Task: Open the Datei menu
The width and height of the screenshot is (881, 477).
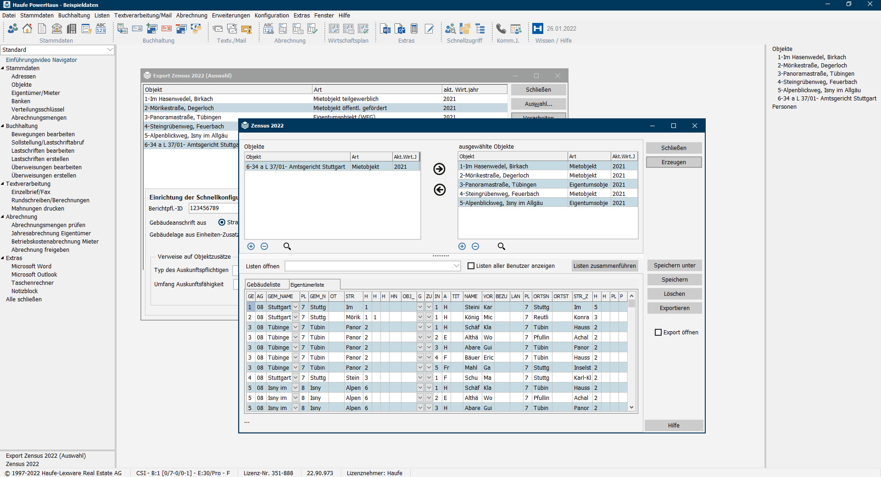Action: click(x=9, y=15)
